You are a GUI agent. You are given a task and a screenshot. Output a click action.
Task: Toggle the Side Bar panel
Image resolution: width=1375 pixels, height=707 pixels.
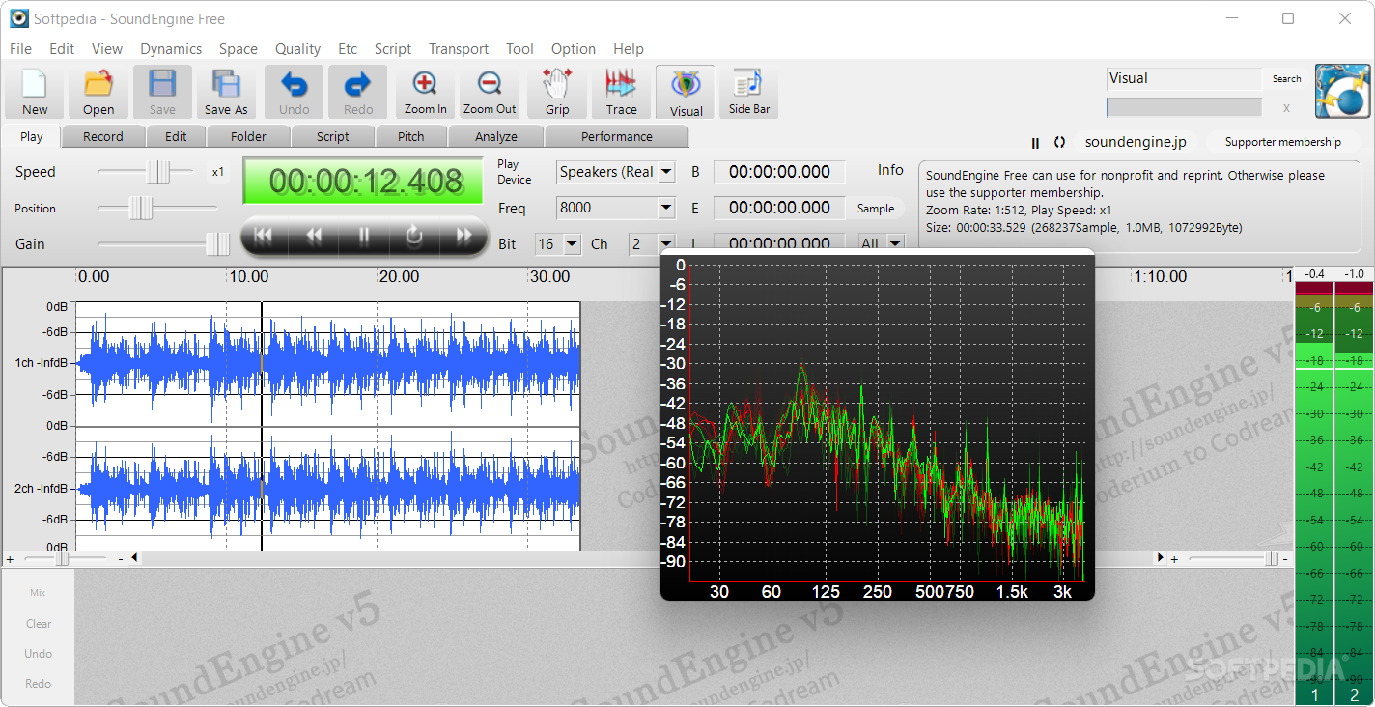click(x=748, y=93)
